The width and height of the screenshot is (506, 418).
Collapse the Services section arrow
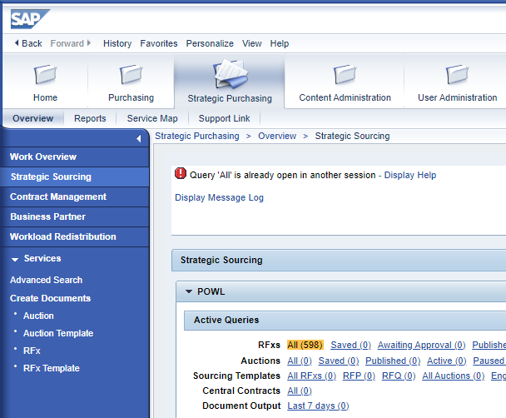[15, 259]
